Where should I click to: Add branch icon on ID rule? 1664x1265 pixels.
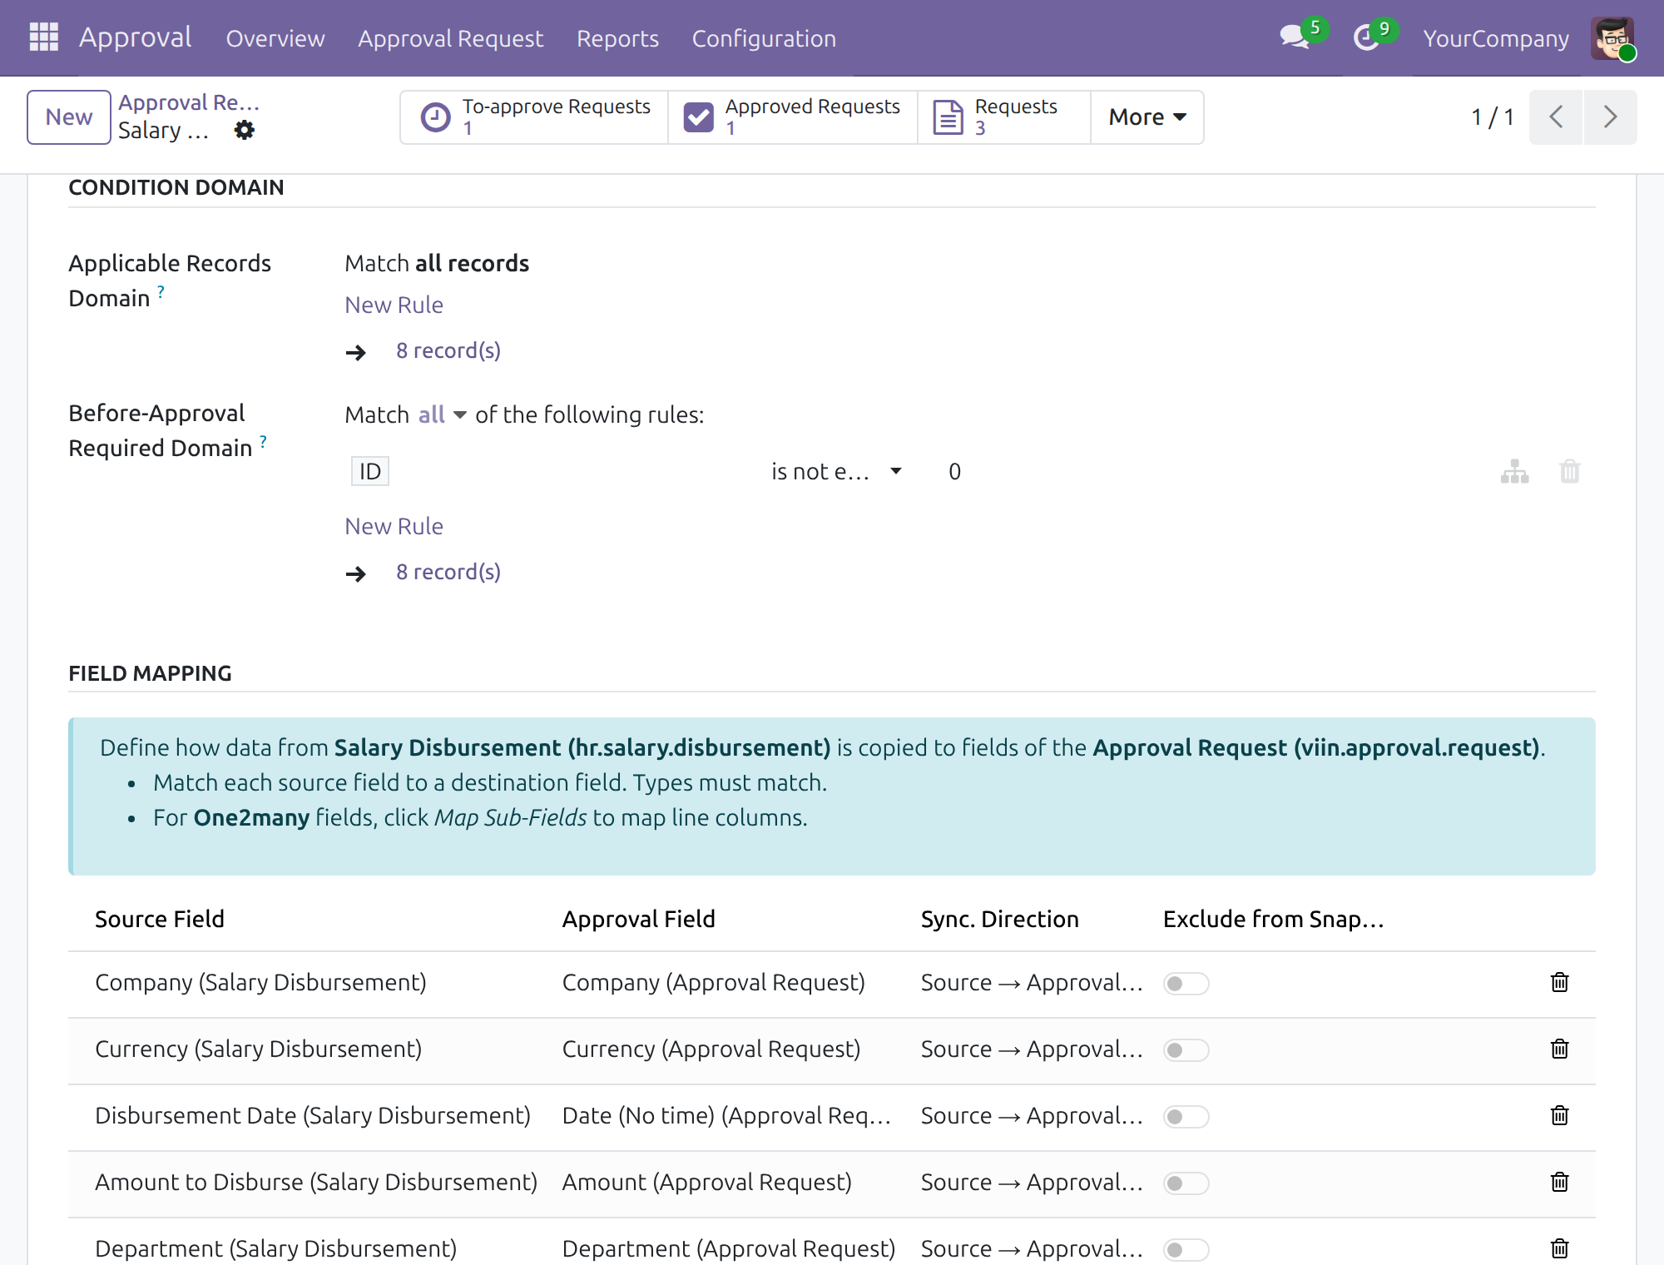pyautogui.click(x=1514, y=472)
